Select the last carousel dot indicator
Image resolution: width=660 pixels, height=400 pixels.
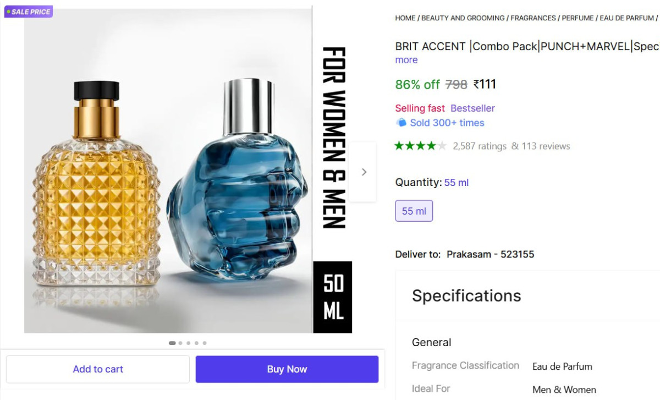click(205, 343)
